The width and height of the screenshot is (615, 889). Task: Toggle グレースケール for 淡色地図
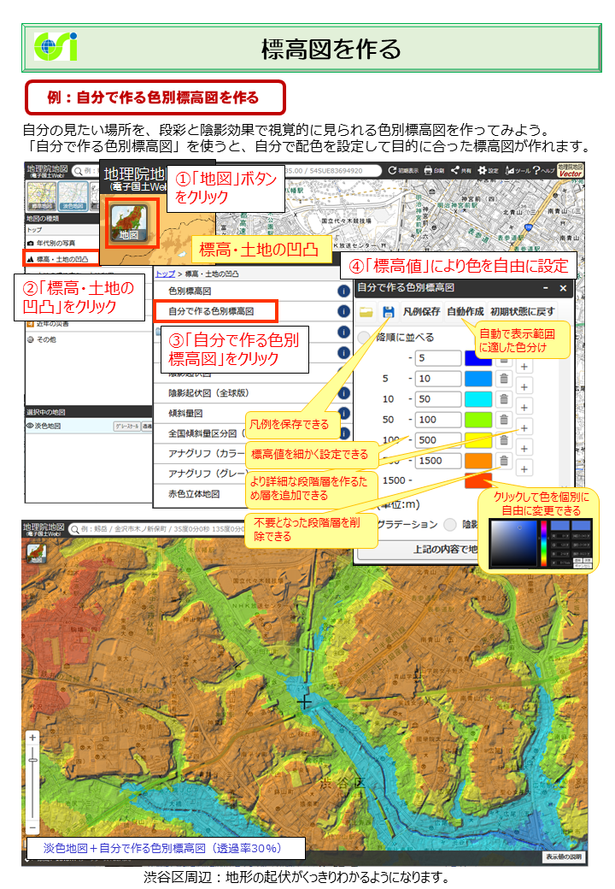pos(127,426)
